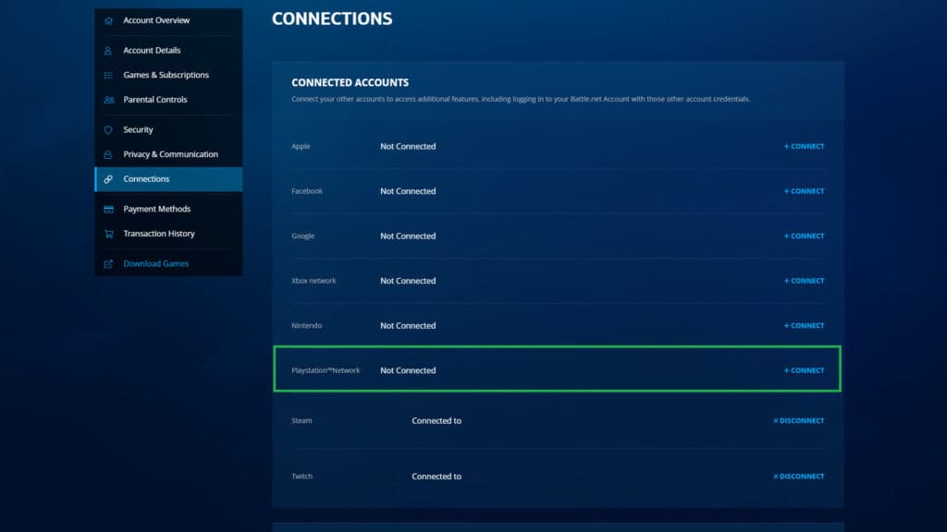Click the Privacy & Communication lock icon
The width and height of the screenshot is (947, 532).
(109, 154)
